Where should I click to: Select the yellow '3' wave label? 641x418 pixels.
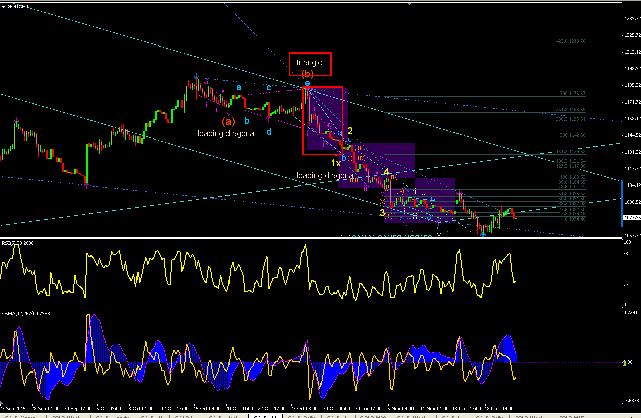click(x=382, y=213)
